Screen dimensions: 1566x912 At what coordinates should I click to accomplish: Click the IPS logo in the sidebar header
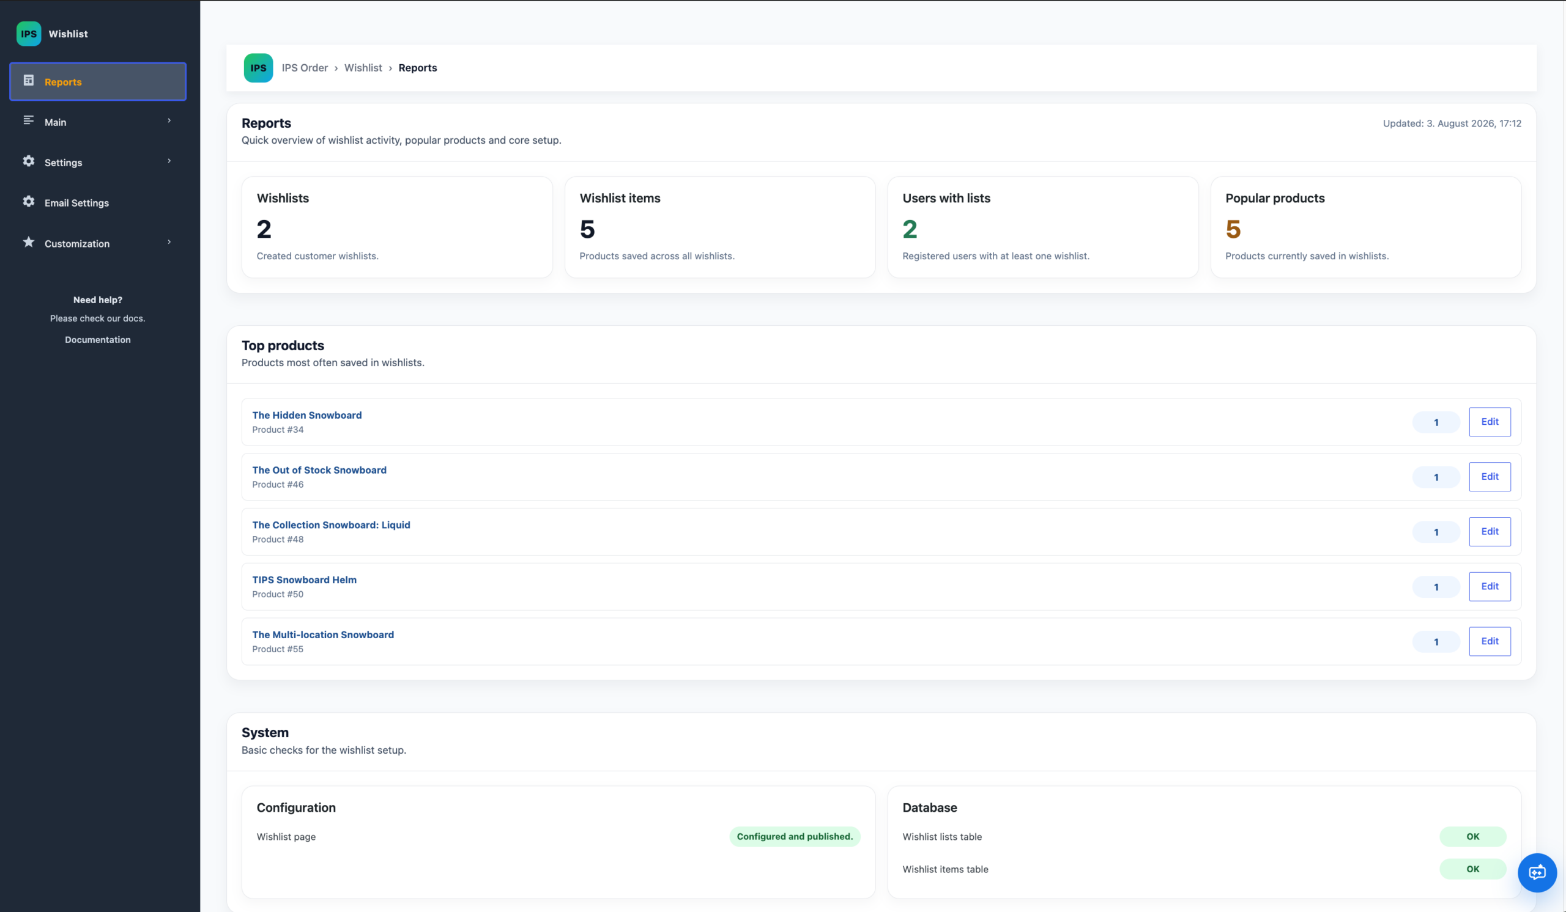pos(29,34)
